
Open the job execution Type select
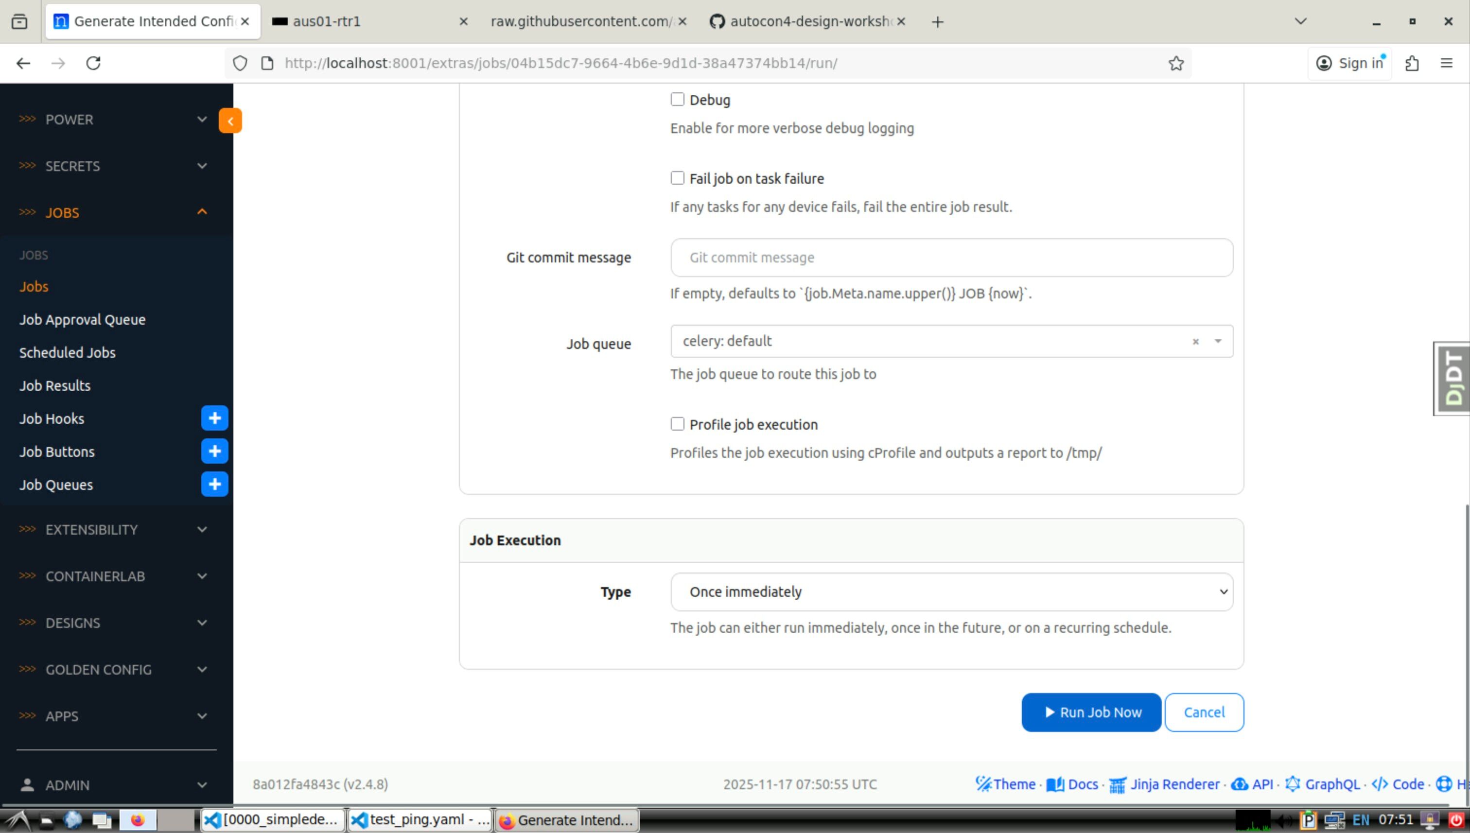pos(951,592)
